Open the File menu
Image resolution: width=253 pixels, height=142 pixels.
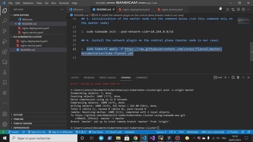[x=10, y=3]
